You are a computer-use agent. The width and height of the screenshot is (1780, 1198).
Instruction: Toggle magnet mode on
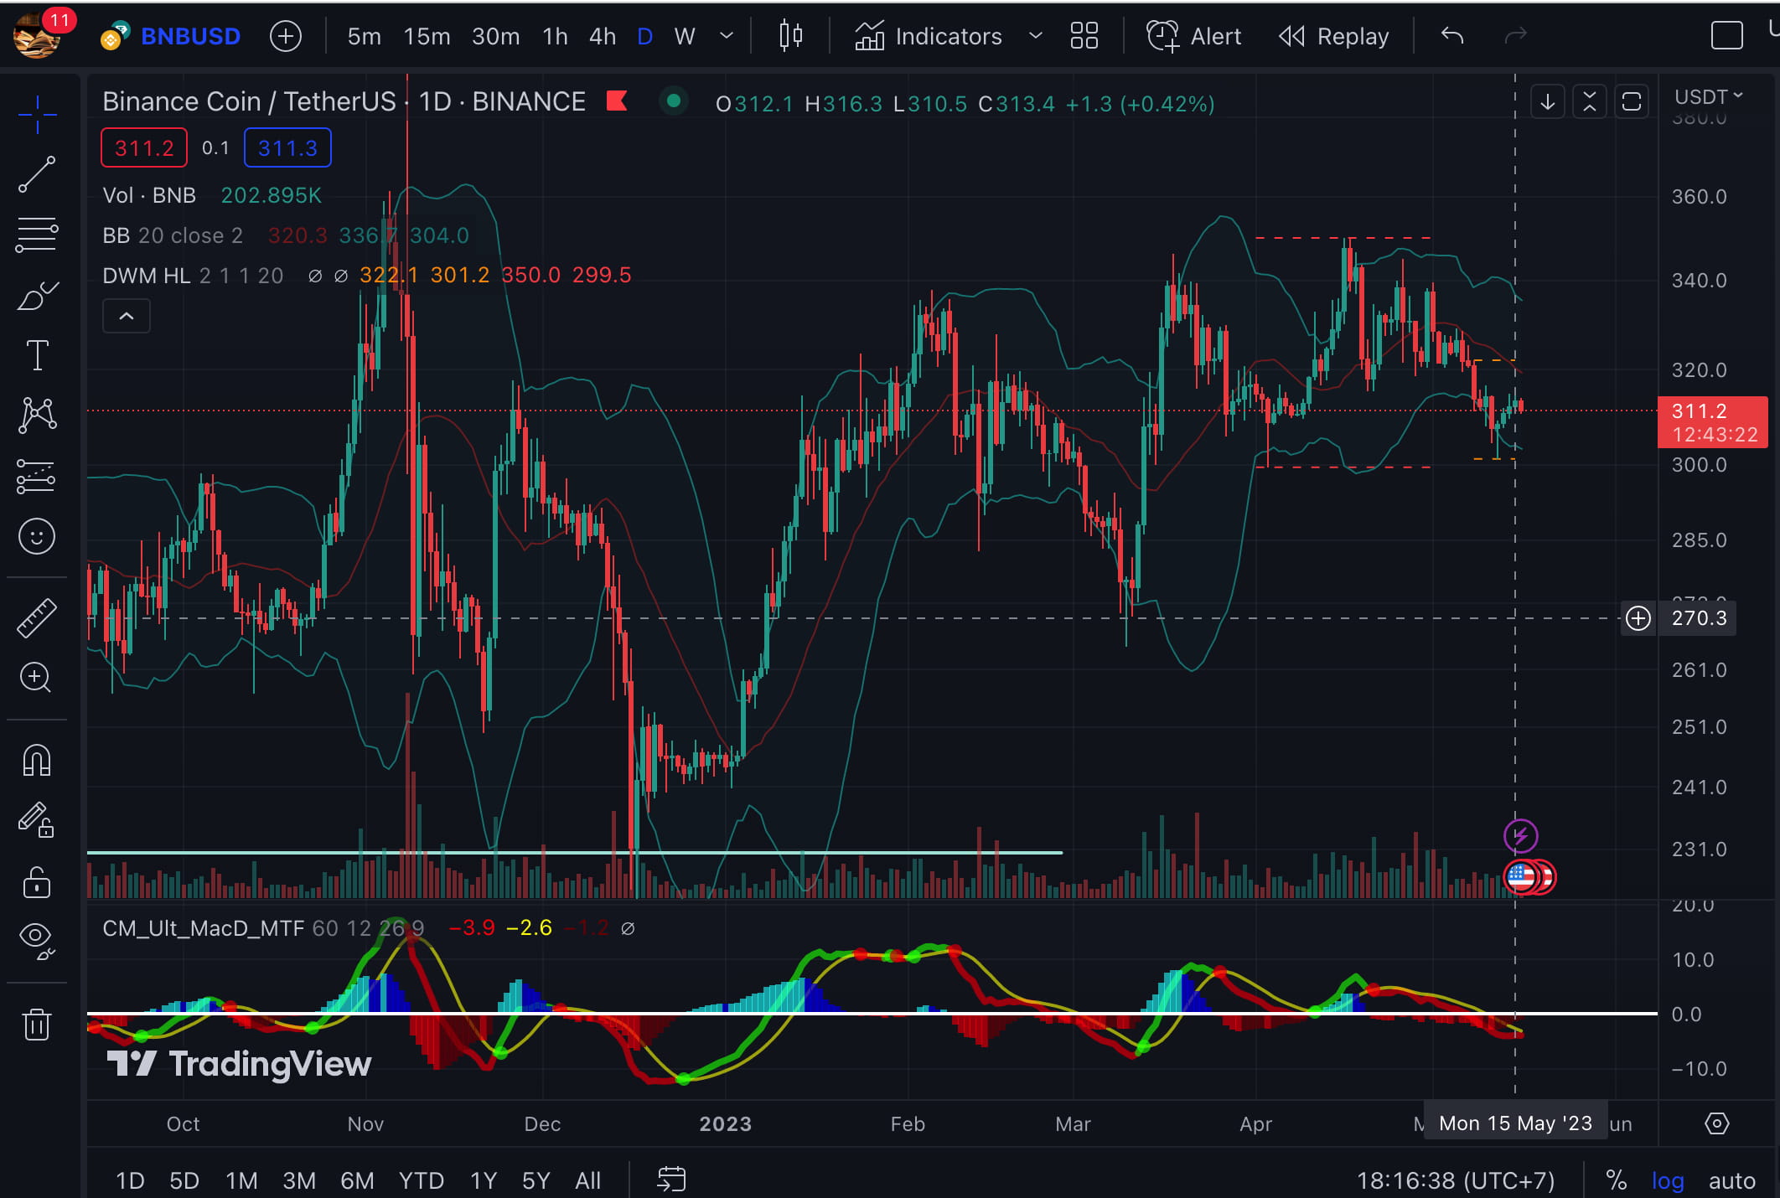tap(37, 761)
